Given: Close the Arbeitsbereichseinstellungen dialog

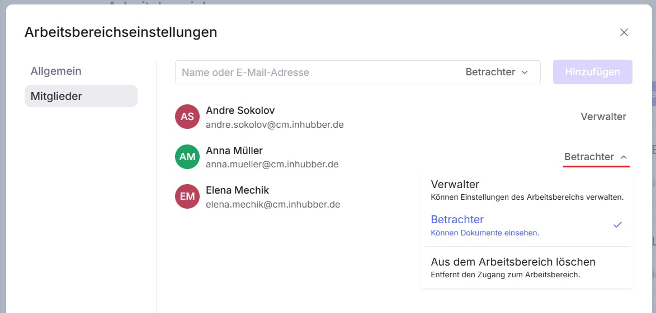Looking at the screenshot, I should click(x=624, y=32).
